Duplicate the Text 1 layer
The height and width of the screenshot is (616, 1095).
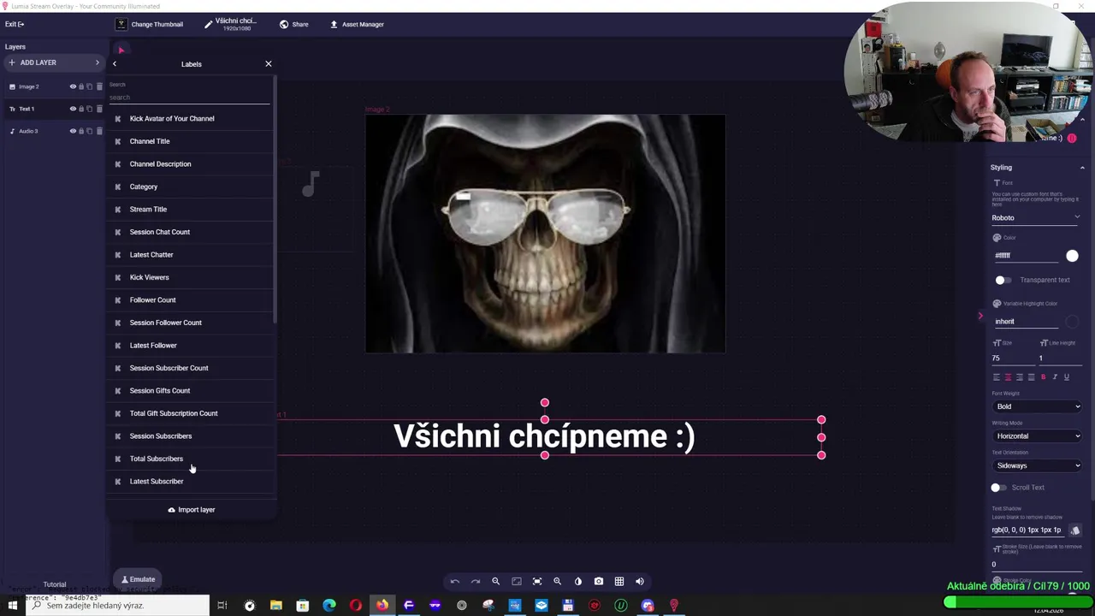90,109
